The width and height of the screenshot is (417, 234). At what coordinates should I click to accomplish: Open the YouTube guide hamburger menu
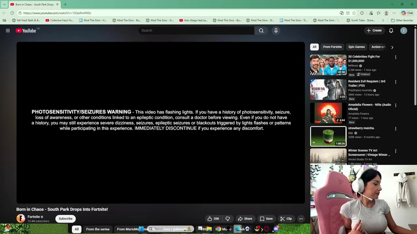tap(8, 31)
